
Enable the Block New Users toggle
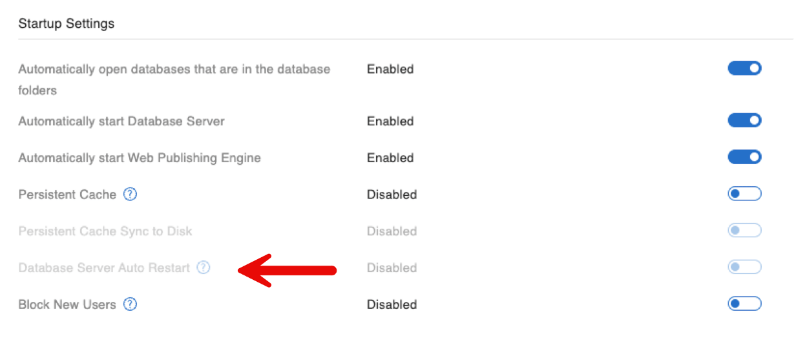pyautogui.click(x=744, y=304)
